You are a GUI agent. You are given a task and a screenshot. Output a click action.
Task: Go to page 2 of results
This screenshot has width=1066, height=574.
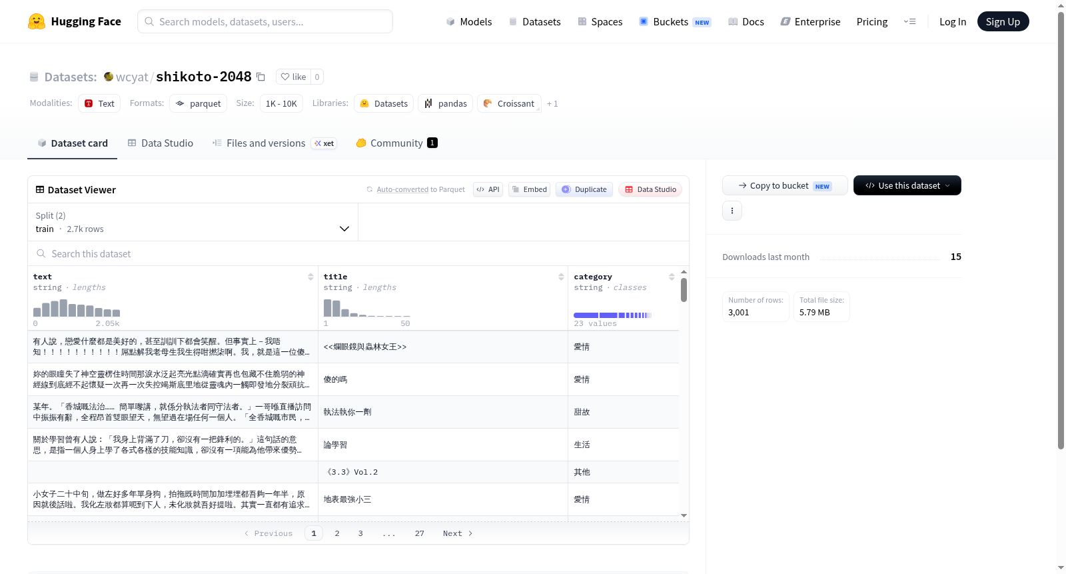coord(337,533)
